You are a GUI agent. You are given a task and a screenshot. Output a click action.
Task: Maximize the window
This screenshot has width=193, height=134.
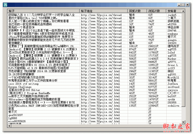[183, 5]
